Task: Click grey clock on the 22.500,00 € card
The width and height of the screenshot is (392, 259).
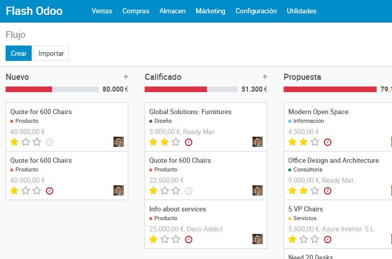Action: pyautogui.click(x=189, y=191)
